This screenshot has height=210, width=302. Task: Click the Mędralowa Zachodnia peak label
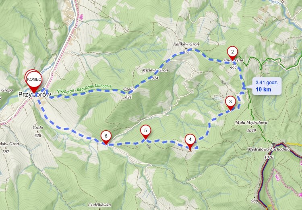(269, 149)
